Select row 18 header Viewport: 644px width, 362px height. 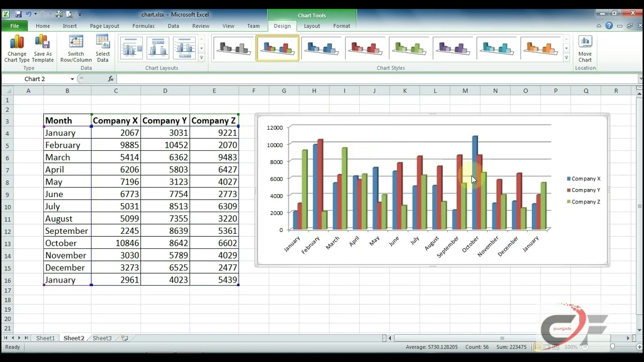click(7, 300)
